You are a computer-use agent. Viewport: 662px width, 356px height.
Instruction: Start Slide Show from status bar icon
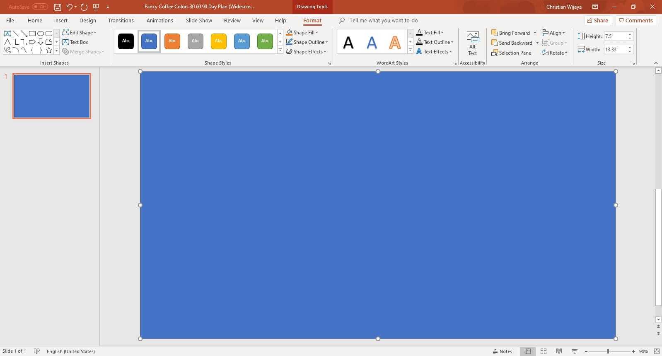575,351
